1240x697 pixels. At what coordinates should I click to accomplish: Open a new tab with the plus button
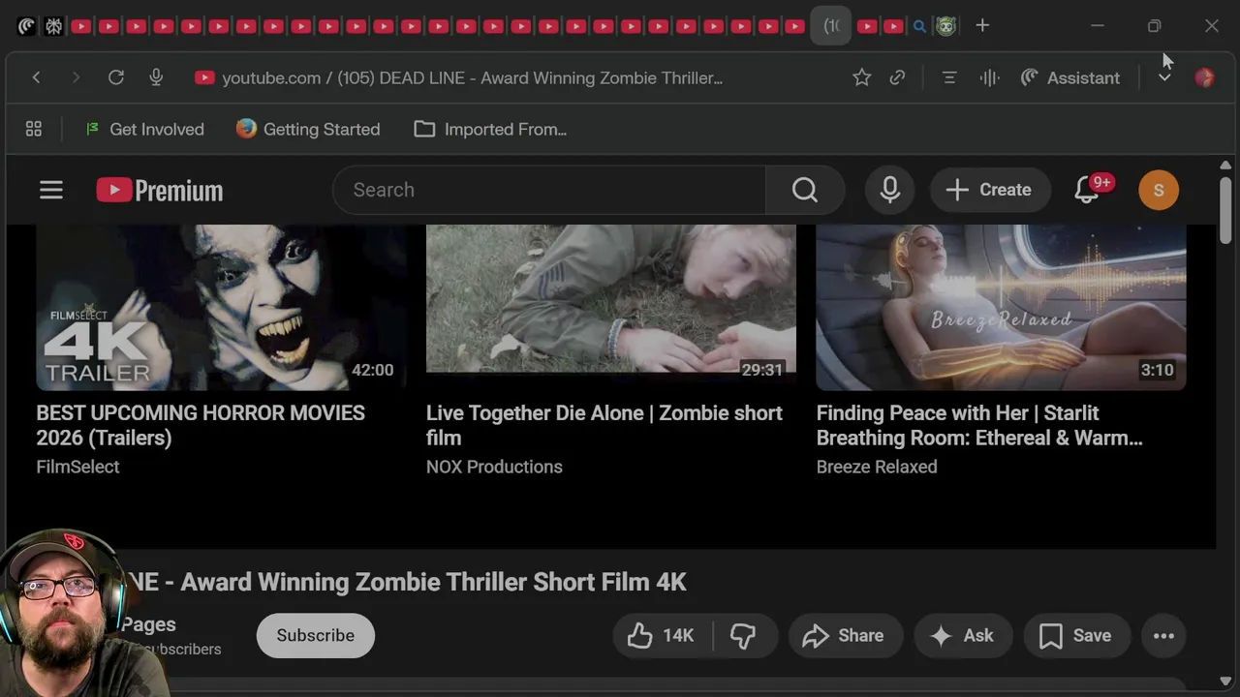[x=982, y=26]
